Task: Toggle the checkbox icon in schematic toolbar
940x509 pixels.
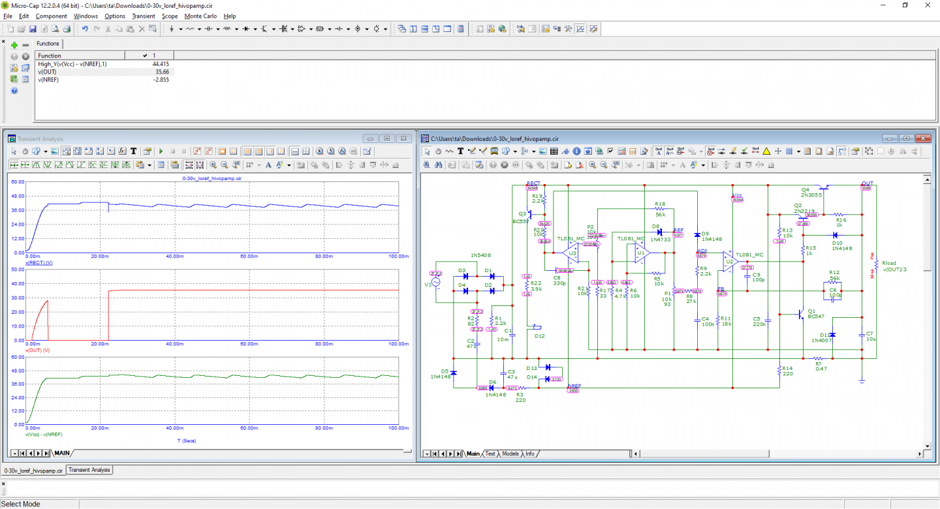Action: click(x=610, y=151)
